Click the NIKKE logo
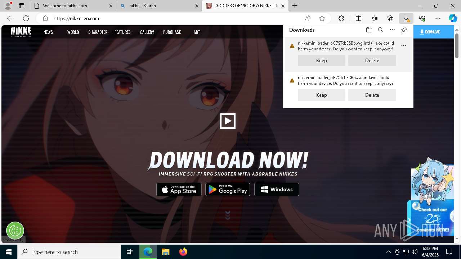 [x=21, y=32]
